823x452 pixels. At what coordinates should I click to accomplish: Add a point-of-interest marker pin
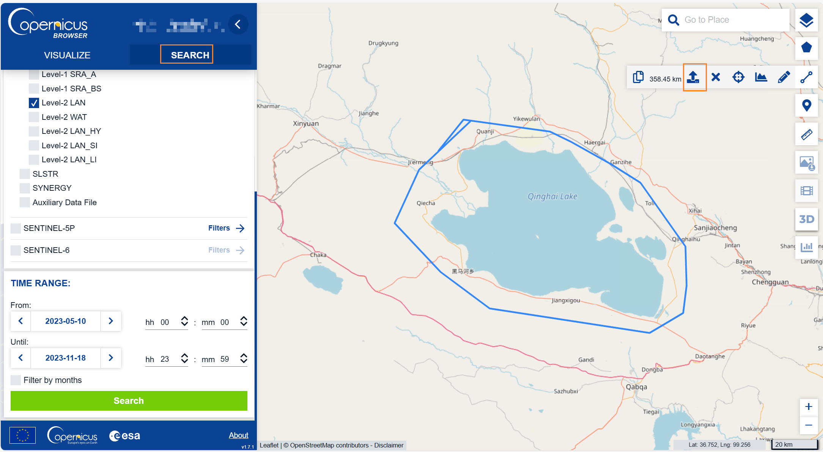[806, 105]
